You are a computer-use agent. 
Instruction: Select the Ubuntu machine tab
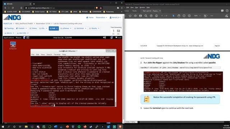(94, 28)
